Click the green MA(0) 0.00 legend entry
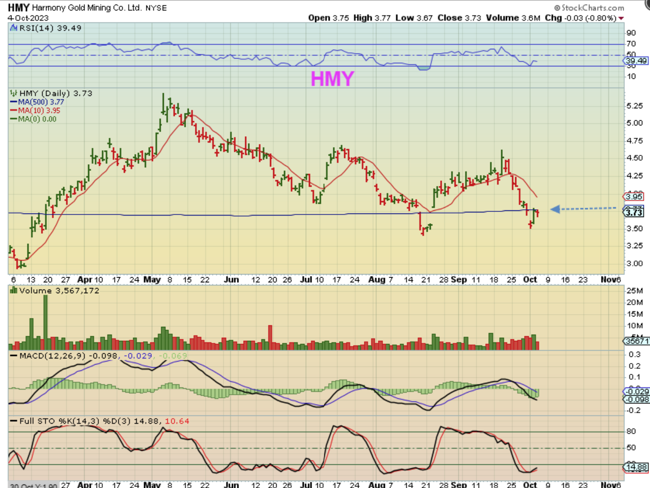The image size is (650, 488). (37, 119)
